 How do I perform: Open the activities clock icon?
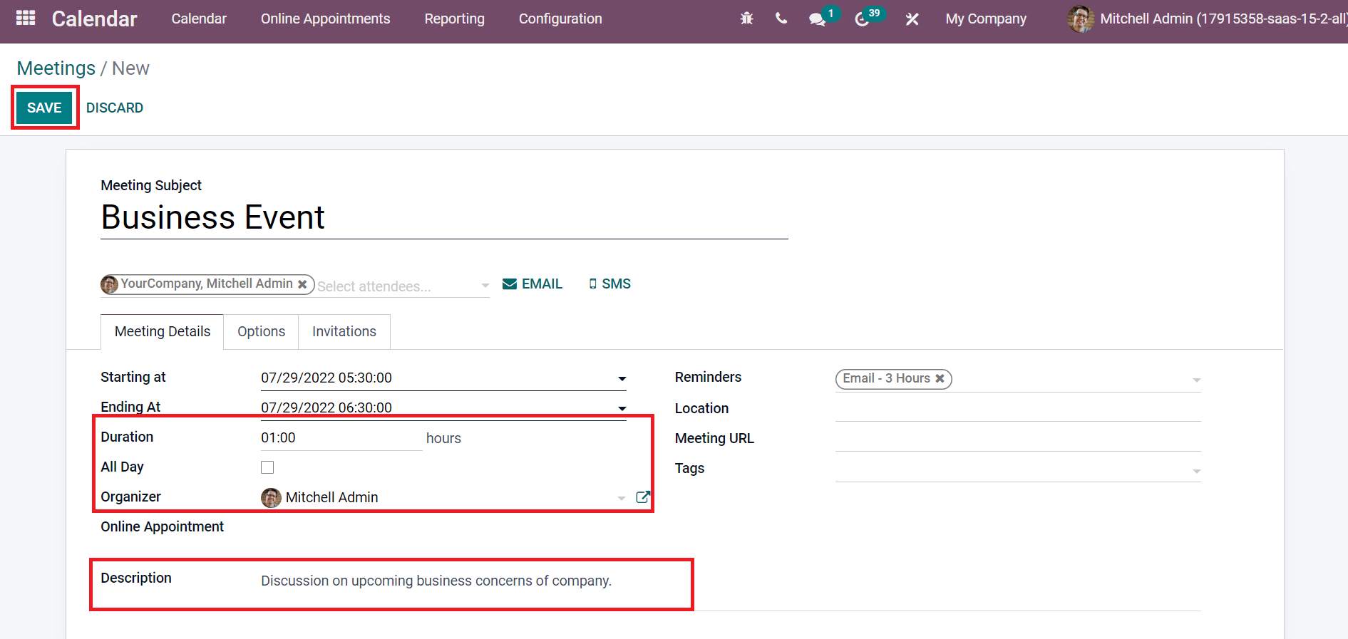[x=862, y=19]
